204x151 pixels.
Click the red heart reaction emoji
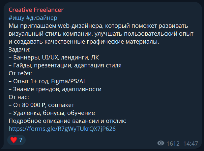[14, 140]
